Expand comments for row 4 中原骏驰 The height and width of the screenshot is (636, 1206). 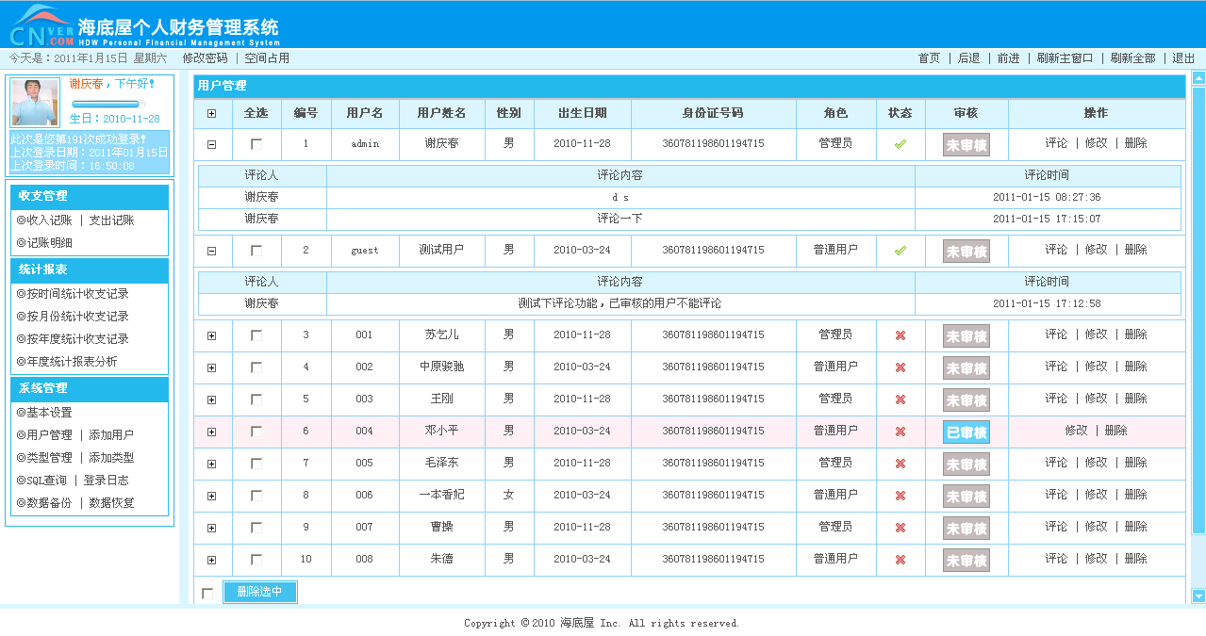211,368
